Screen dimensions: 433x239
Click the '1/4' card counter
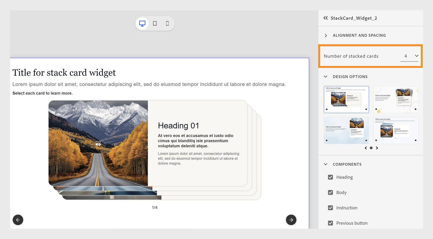(155, 207)
